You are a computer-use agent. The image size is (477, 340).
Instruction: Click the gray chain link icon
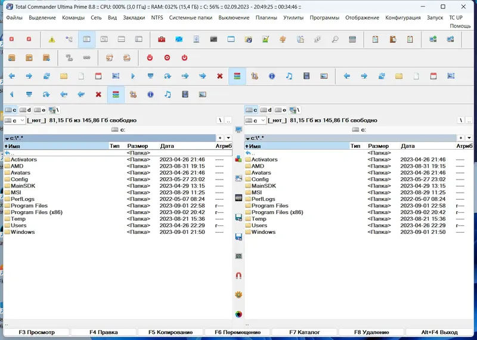pos(86,57)
